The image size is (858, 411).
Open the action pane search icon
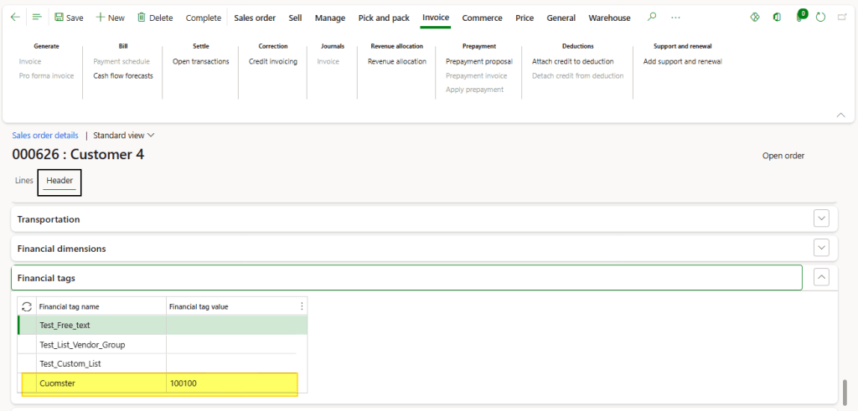[653, 18]
